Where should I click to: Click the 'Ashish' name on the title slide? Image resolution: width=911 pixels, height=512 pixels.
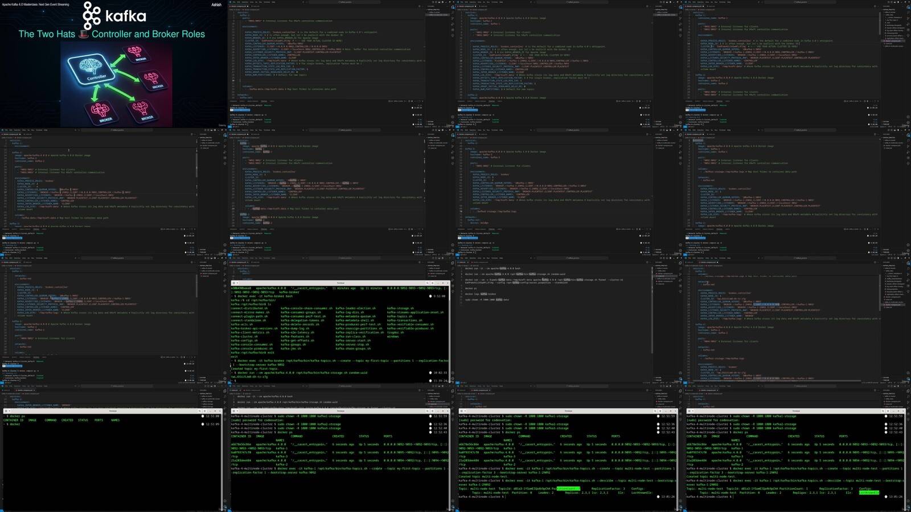pyautogui.click(x=216, y=5)
